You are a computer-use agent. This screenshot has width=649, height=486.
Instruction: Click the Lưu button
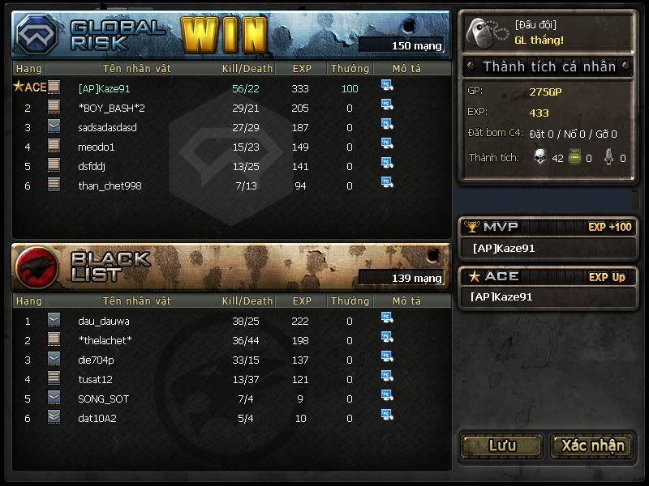click(x=502, y=446)
